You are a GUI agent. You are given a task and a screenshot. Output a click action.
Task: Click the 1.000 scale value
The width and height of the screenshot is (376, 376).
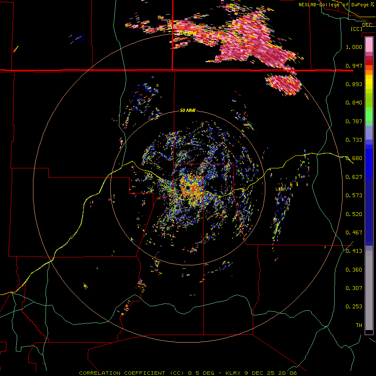[x=354, y=47]
